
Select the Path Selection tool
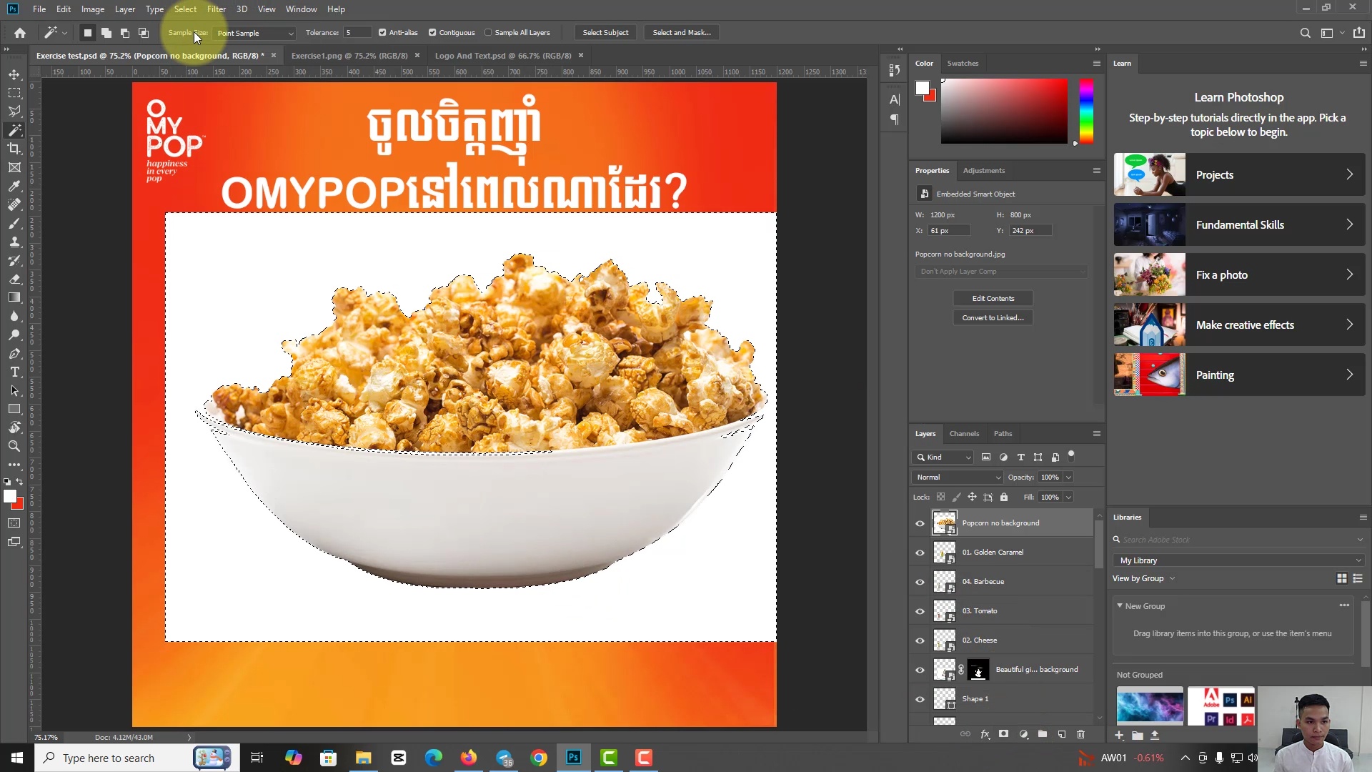pyautogui.click(x=14, y=391)
